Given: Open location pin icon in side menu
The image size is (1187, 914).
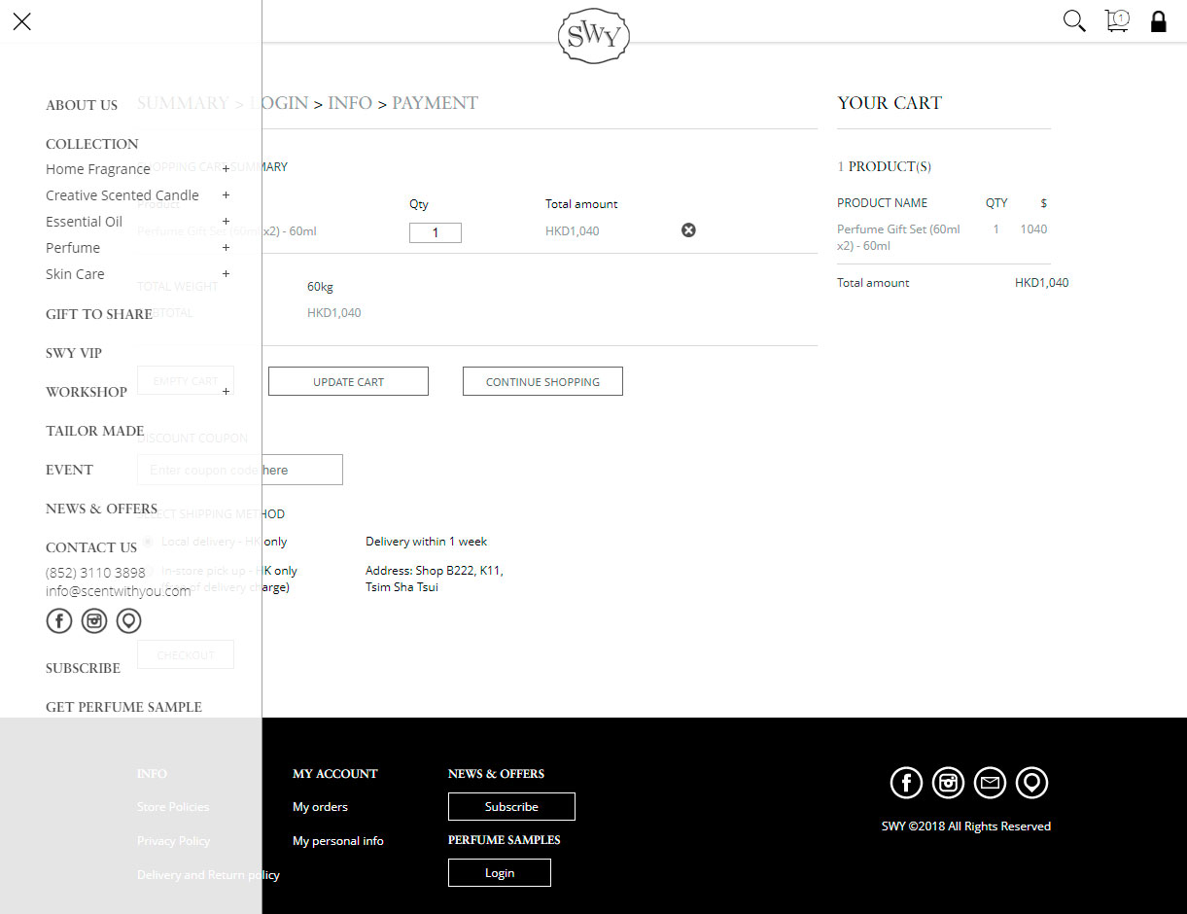Looking at the screenshot, I should coord(129,620).
